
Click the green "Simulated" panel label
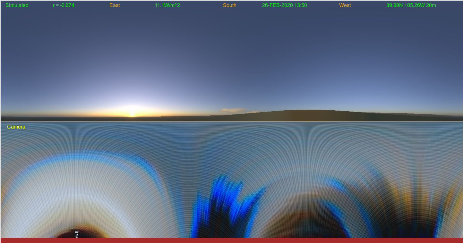(17, 5)
